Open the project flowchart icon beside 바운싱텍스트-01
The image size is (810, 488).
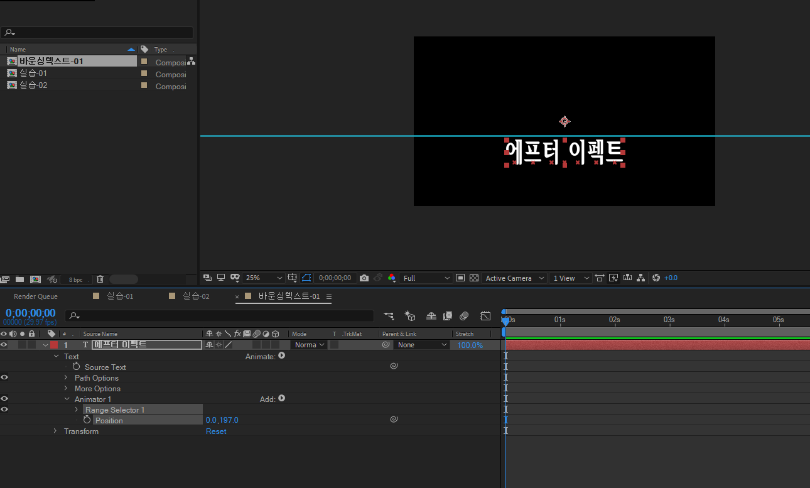[x=191, y=62]
